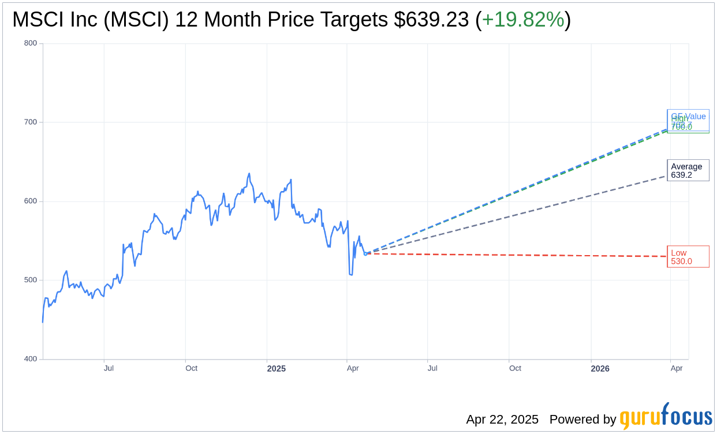Select the Average 639.2 label box

[x=688, y=170]
